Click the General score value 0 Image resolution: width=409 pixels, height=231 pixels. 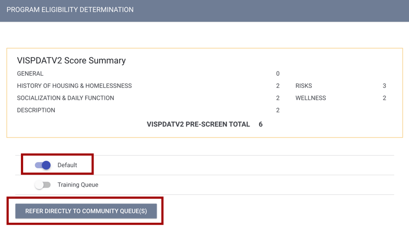click(x=277, y=74)
